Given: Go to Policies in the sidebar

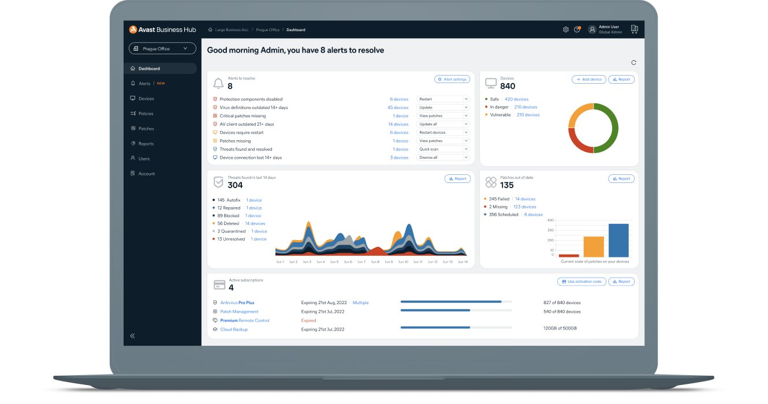Looking at the screenshot, I should coord(146,114).
